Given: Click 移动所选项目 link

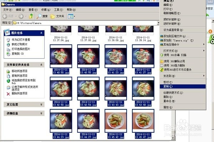Looking at the screenshot, I should click(20, 71).
